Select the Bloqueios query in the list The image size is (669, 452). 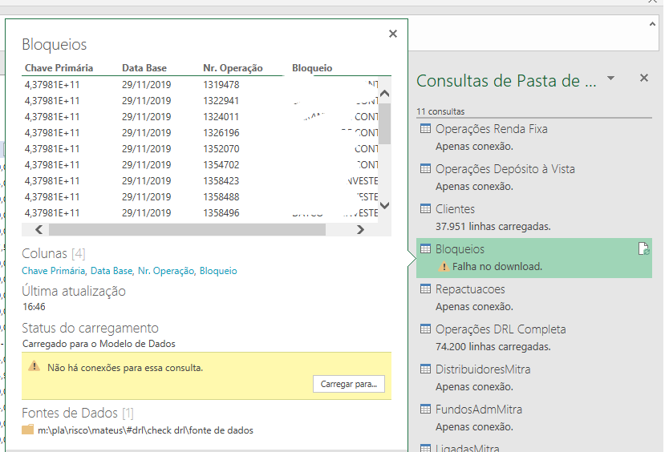pos(534,257)
